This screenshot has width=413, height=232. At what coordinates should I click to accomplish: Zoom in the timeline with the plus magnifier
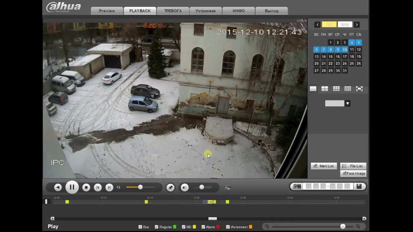pos(358,227)
